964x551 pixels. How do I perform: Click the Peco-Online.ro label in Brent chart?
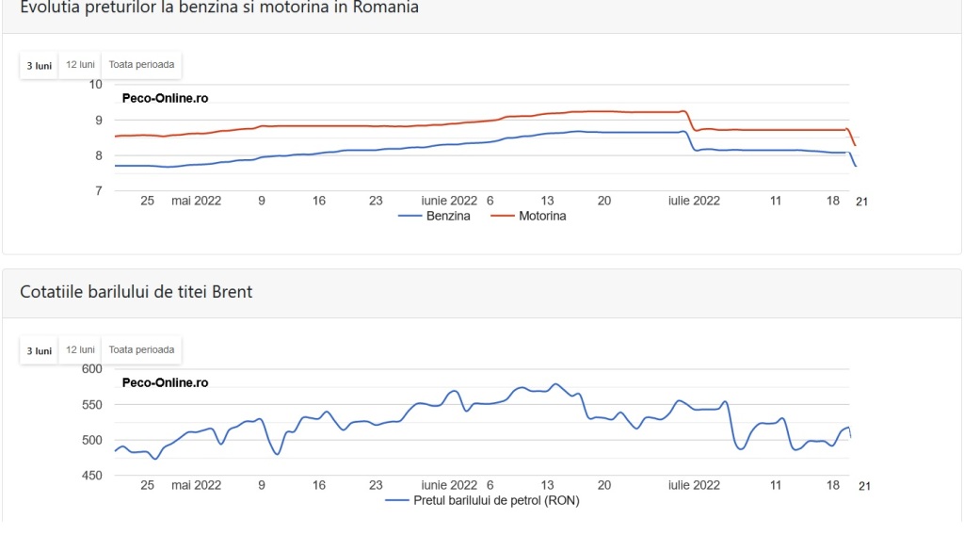(x=165, y=382)
